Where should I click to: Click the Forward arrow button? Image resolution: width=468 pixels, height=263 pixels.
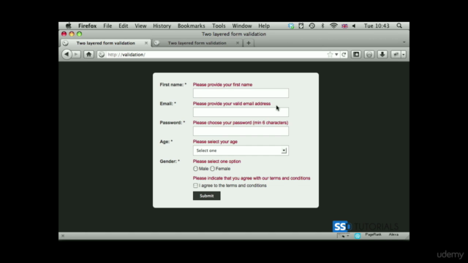click(76, 54)
